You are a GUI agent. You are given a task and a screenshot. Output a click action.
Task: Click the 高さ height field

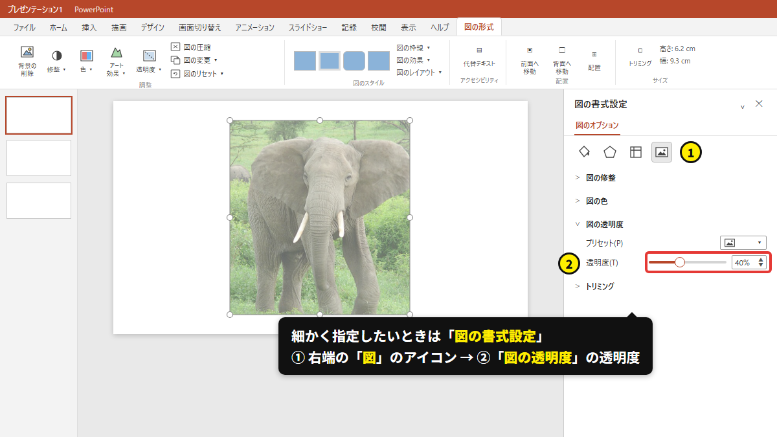pos(677,49)
